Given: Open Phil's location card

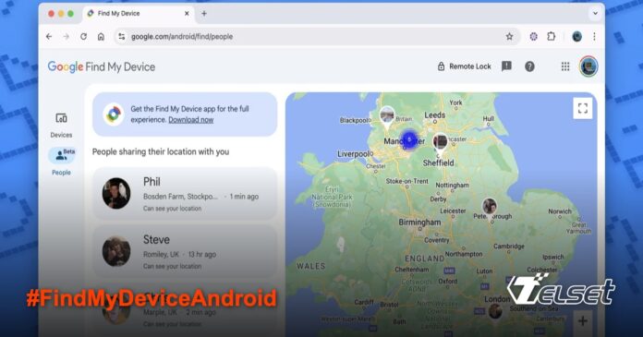Looking at the screenshot, I should [185, 194].
